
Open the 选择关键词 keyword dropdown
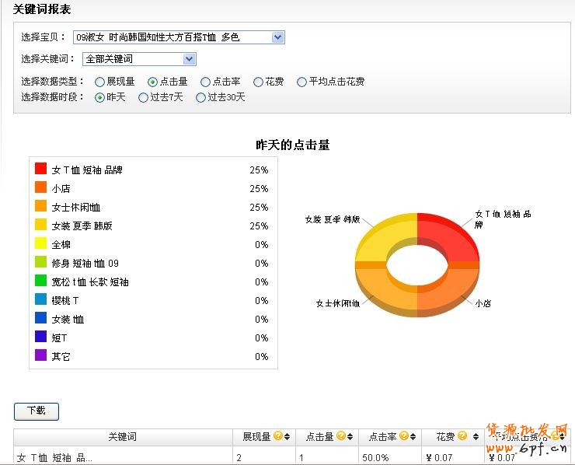click(x=189, y=59)
